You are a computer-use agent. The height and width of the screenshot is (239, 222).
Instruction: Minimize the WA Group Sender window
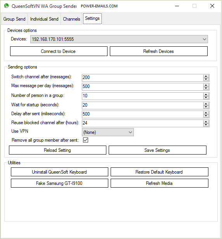(x=177, y=6)
